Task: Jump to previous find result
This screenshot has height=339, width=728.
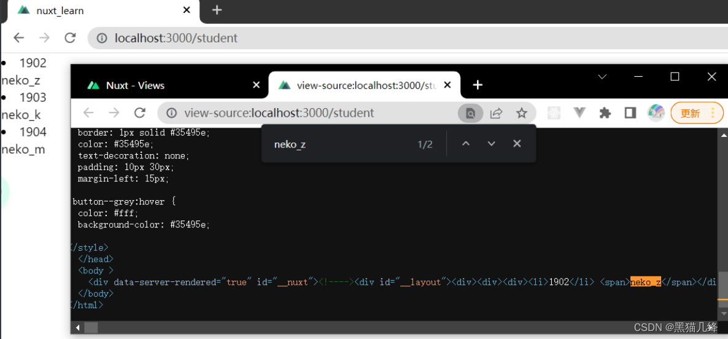Action: click(466, 144)
